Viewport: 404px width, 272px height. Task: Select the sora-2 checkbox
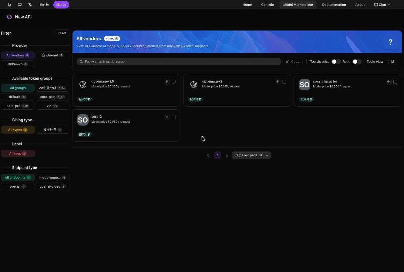(173, 117)
